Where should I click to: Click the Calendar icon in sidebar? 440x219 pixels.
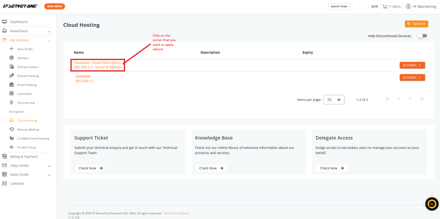click(5, 183)
